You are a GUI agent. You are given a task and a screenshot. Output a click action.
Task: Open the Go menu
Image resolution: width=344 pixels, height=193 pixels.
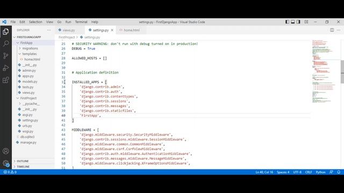[59, 22]
